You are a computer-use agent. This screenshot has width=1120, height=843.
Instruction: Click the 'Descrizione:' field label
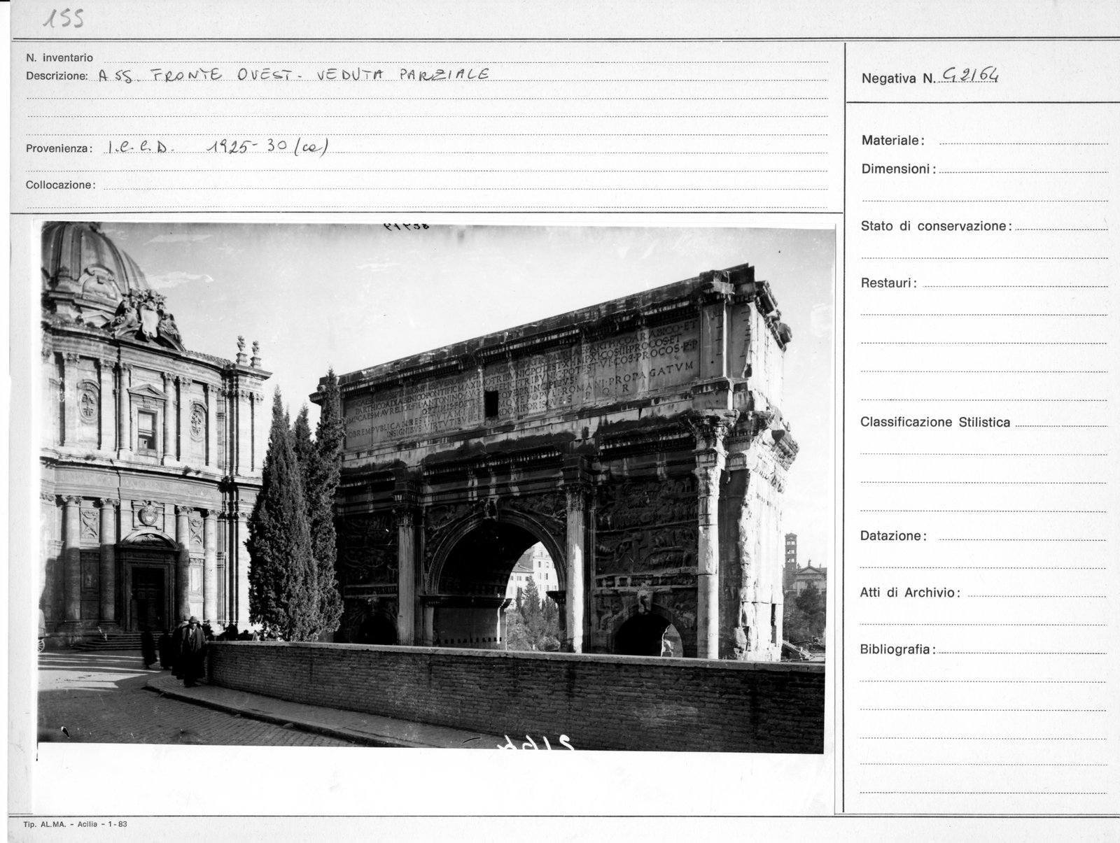pyautogui.click(x=57, y=76)
